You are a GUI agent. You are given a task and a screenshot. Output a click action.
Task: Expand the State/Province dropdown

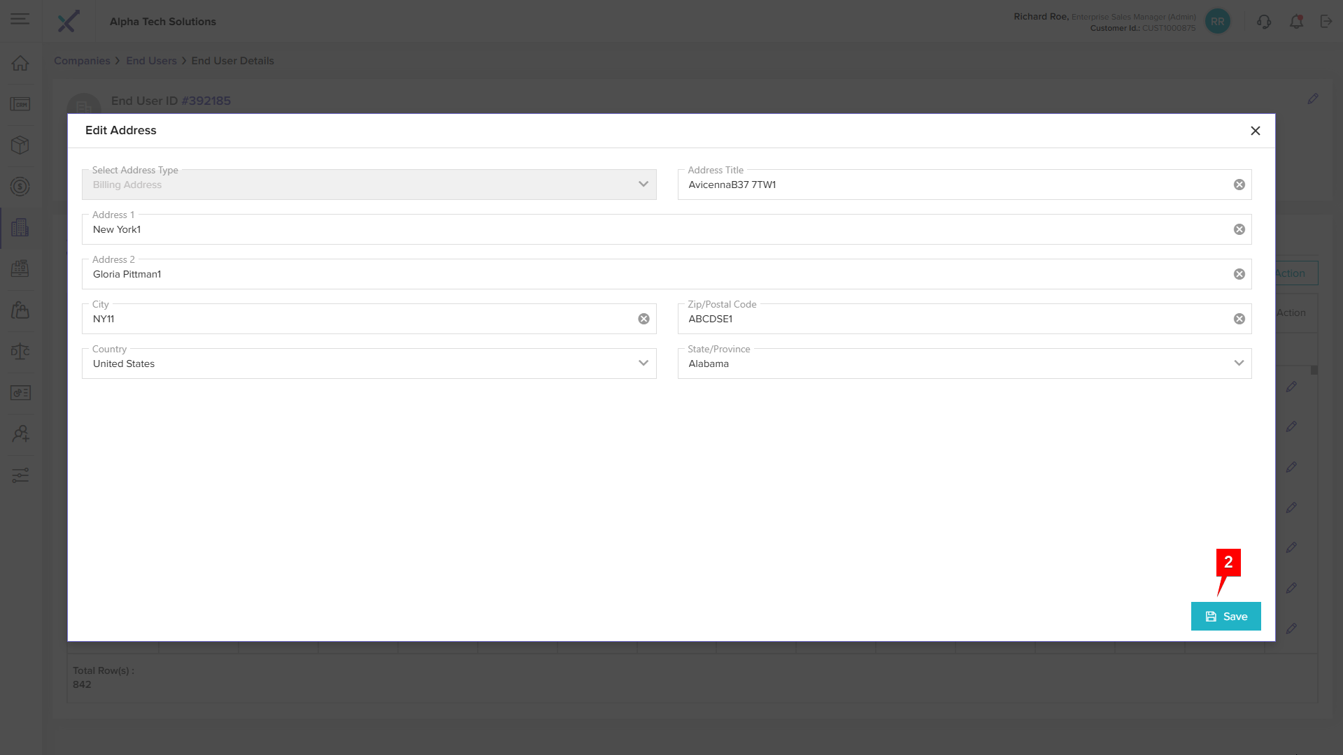pyautogui.click(x=964, y=364)
